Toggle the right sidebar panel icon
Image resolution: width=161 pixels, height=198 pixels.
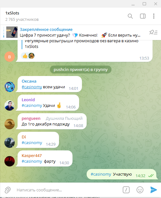(143, 16)
